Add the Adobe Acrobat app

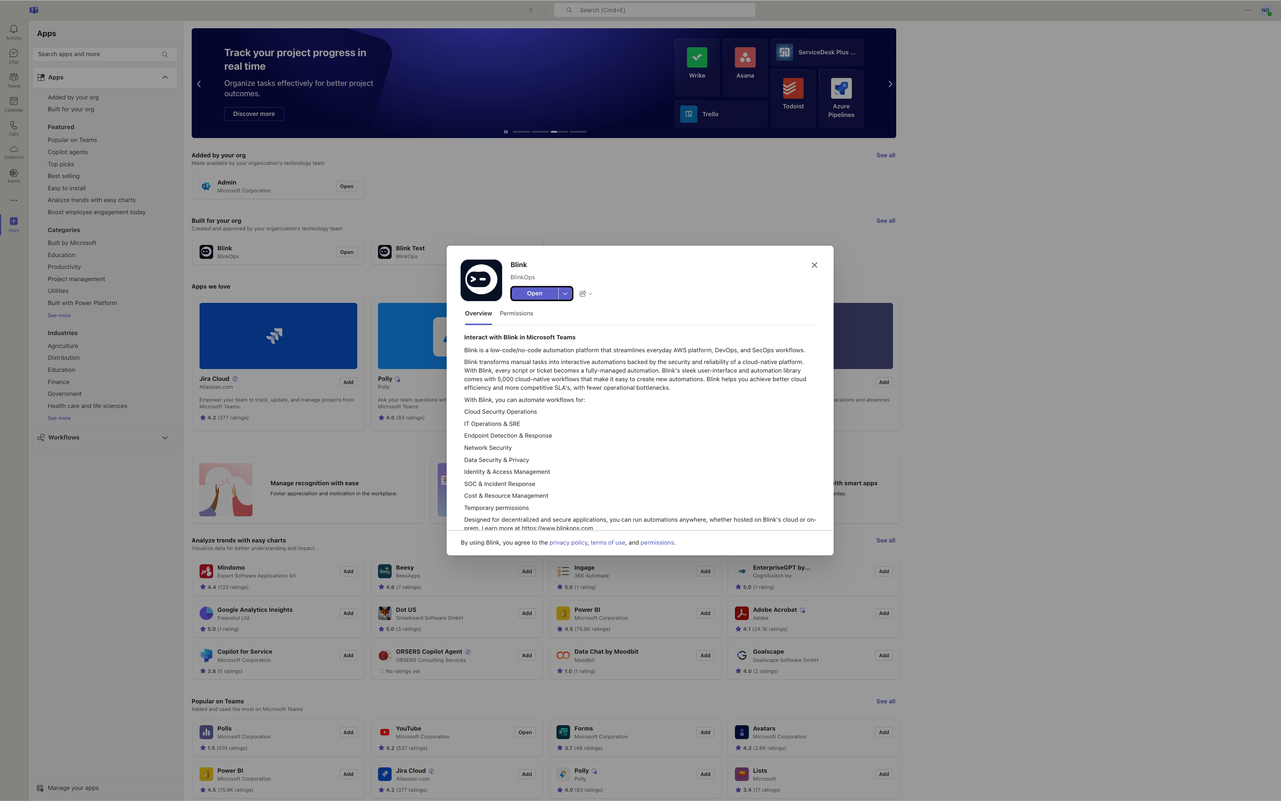click(x=884, y=614)
